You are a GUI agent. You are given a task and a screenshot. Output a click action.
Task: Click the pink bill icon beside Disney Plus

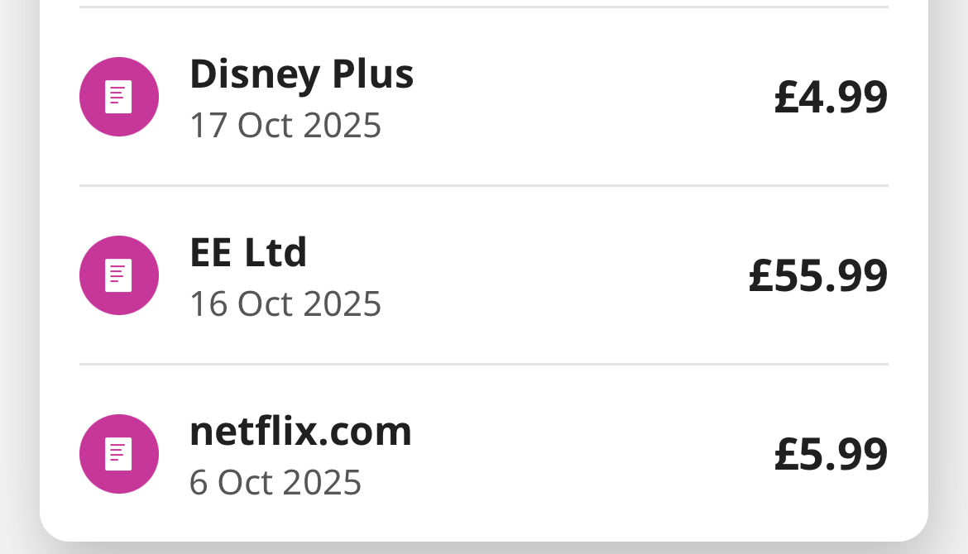tap(119, 97)
